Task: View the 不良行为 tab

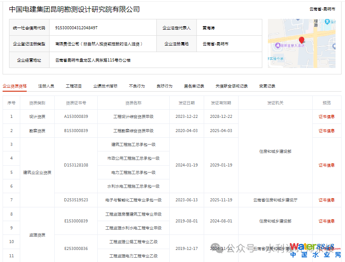Action: (x=137, y=86)
